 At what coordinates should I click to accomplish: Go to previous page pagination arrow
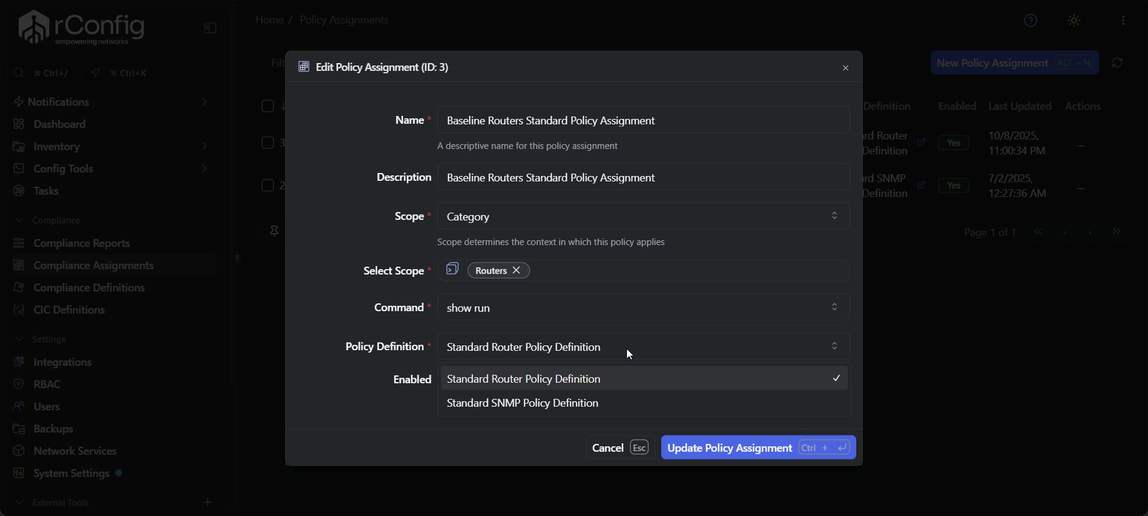[1064, 232]
